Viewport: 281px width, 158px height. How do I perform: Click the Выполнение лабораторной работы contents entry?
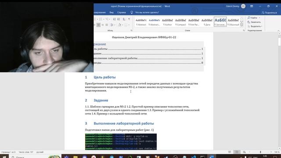(148, 58)
